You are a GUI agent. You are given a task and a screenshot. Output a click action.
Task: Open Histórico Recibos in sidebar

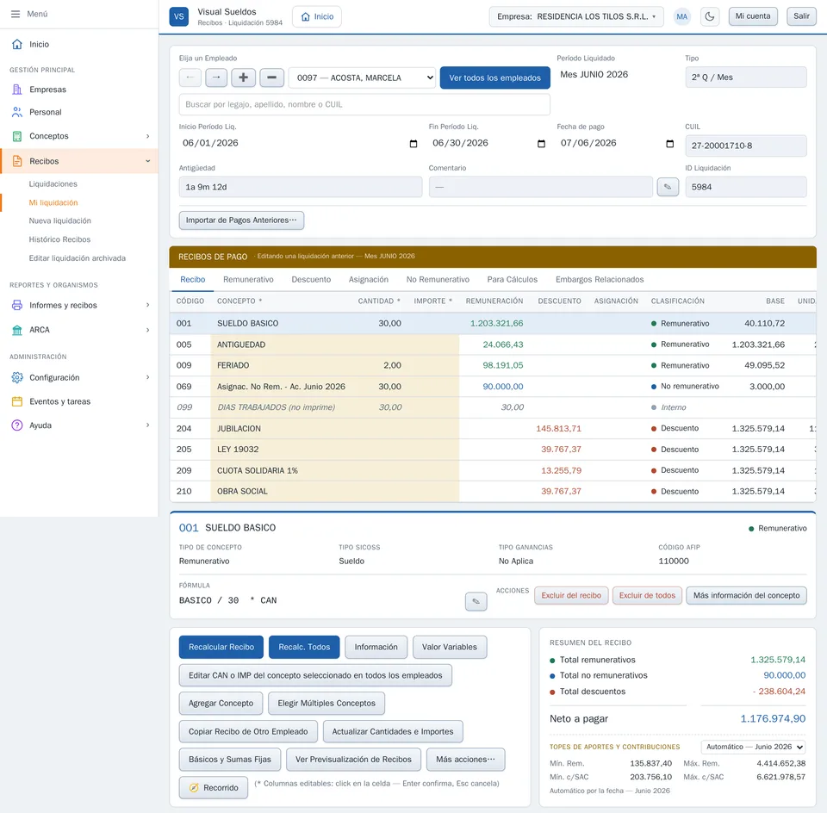point(59,239)
